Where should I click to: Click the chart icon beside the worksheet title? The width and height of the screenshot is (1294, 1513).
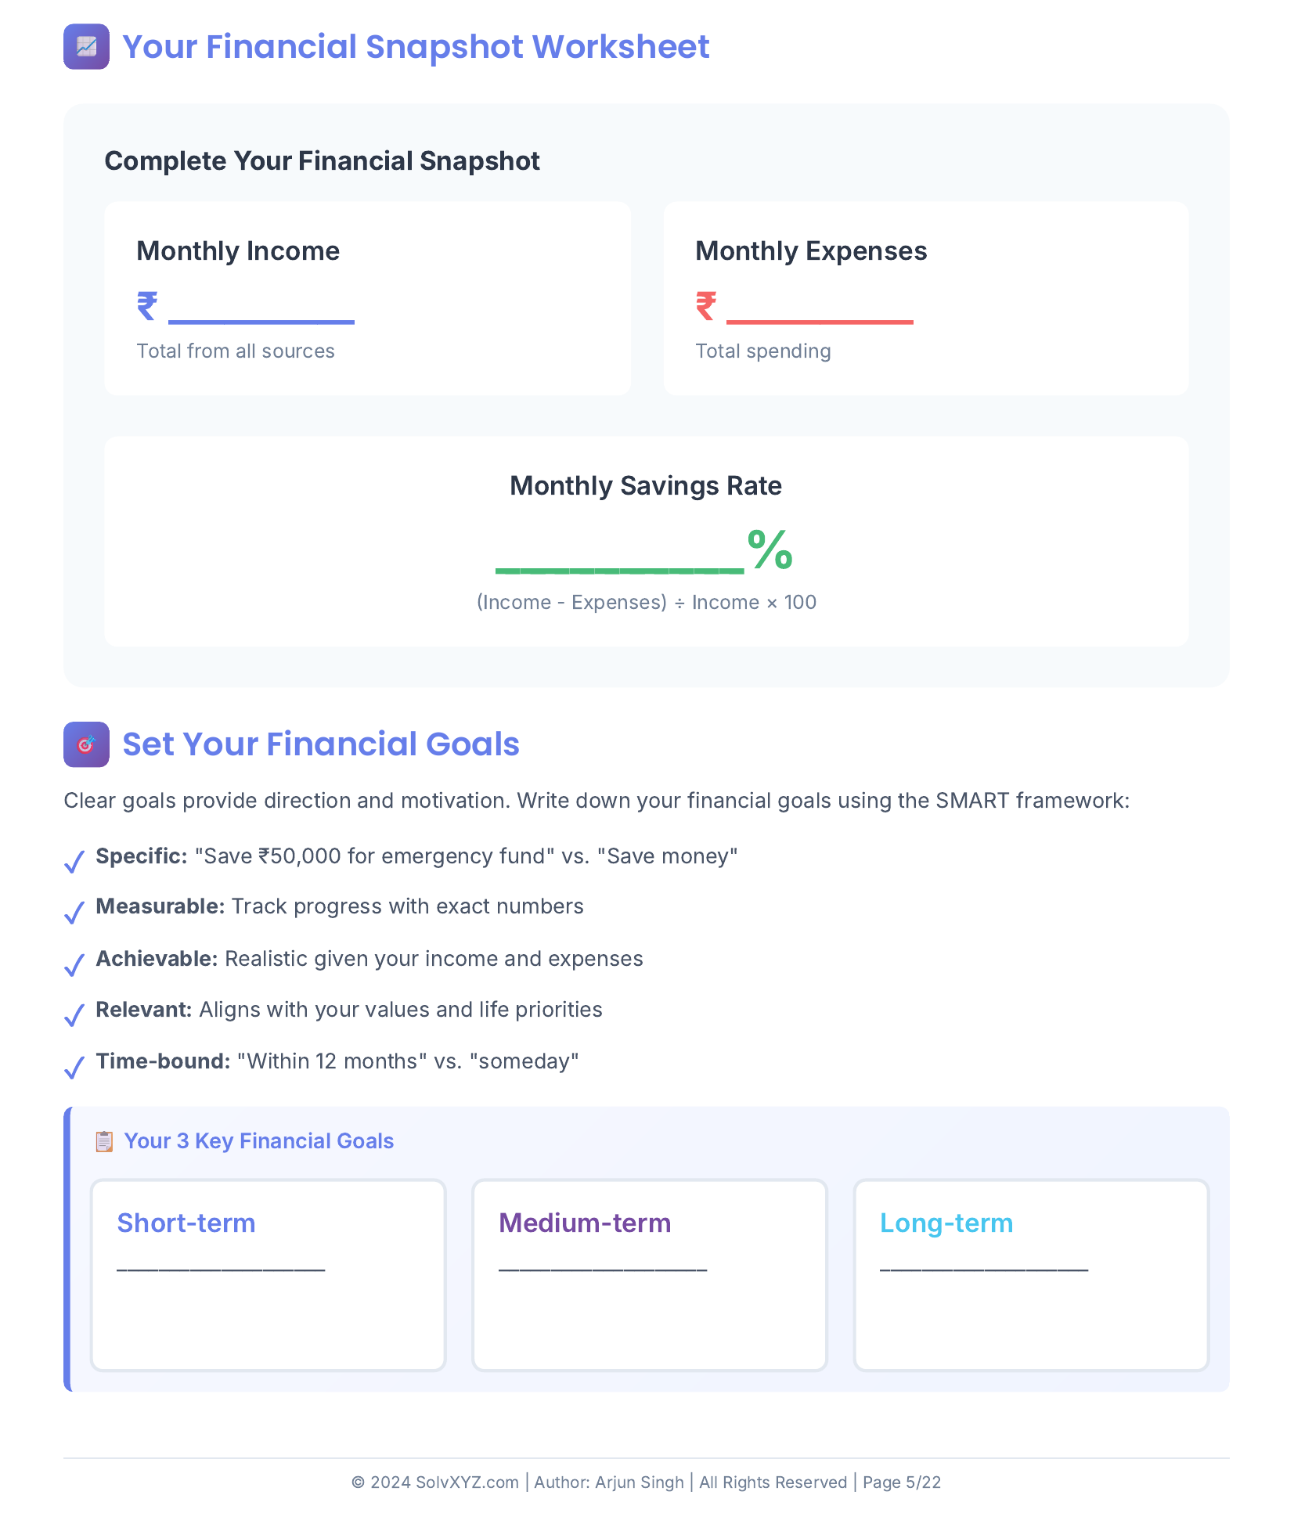(86, 47)
